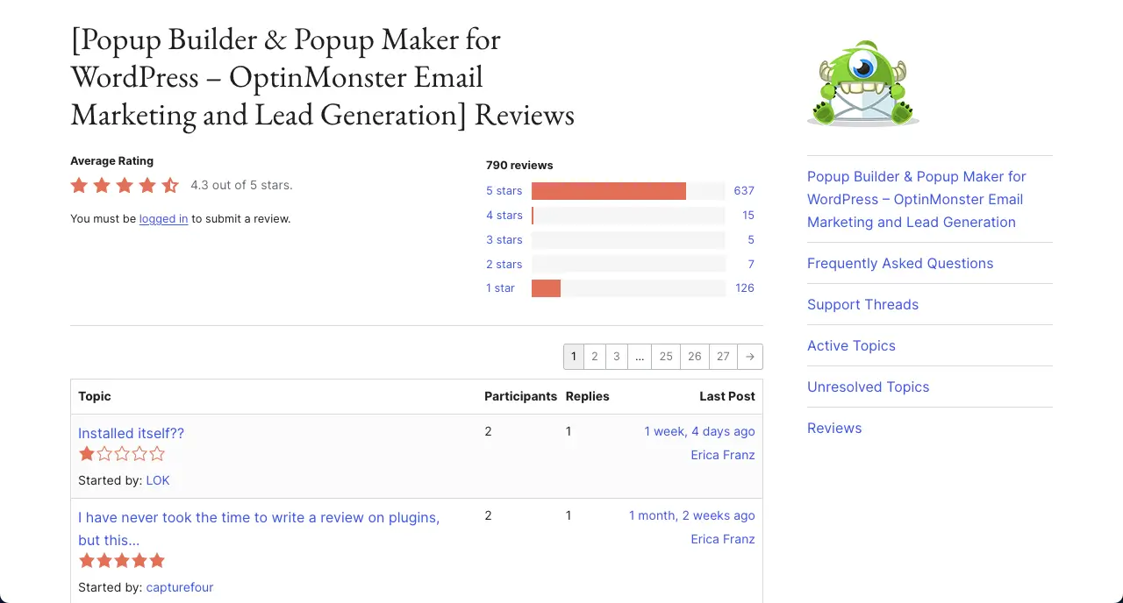Click the OptinMonster mascot logo
The width and height of the screenshot is (1123, 603).
862,83
